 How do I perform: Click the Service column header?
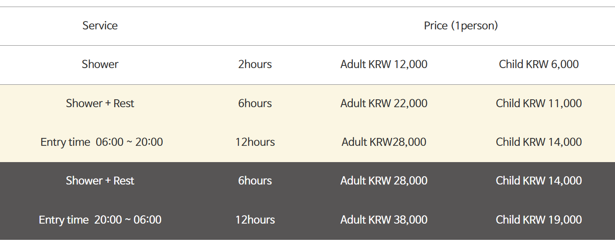coord(100,25)
